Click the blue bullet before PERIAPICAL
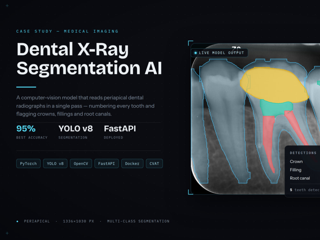 [17, 221]
